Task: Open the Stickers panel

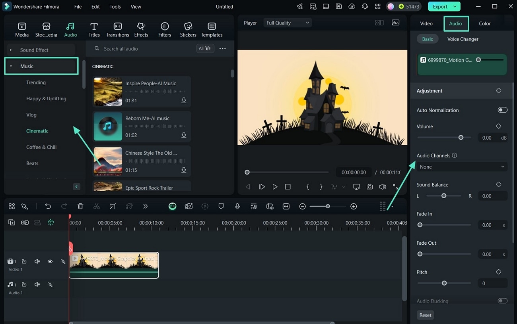Action: pyautogui.click(x=188, y=30)
